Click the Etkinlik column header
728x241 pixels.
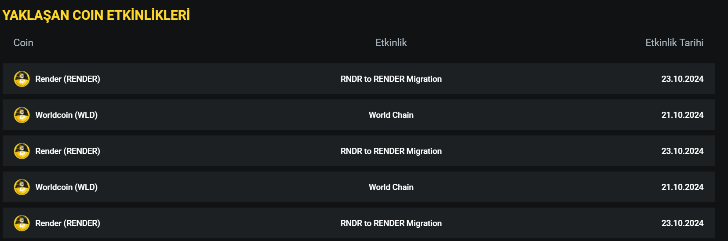pos(391,43)
